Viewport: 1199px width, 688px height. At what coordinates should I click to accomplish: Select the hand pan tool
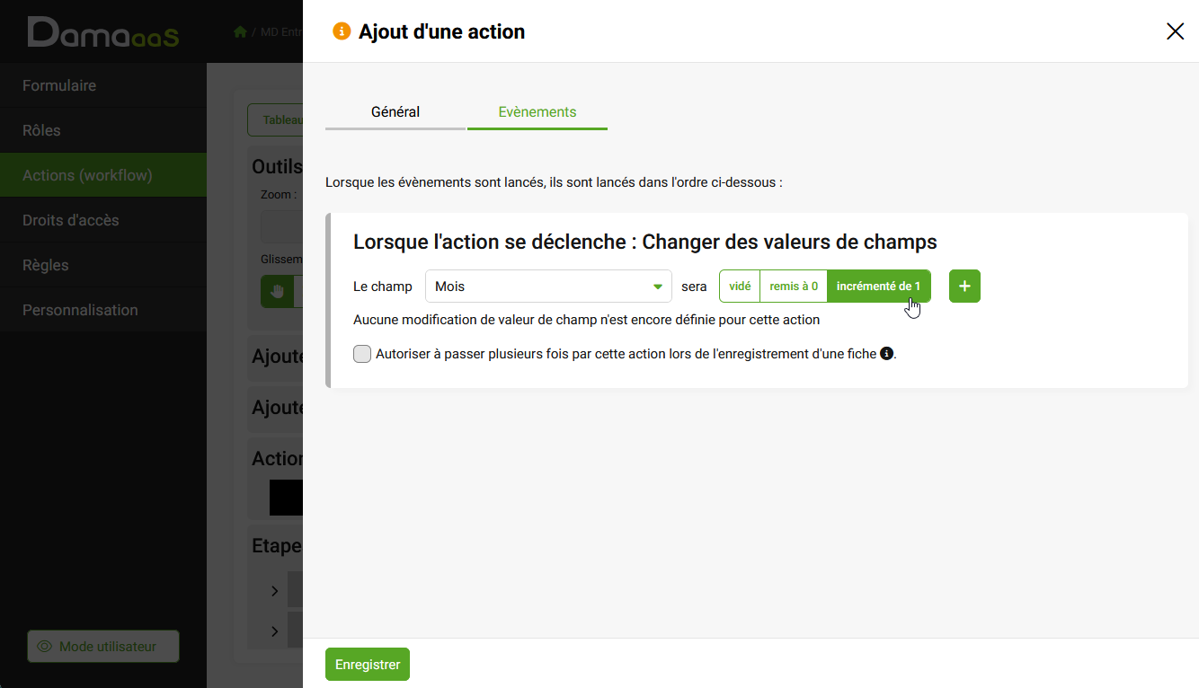click(x=277, y=291)
